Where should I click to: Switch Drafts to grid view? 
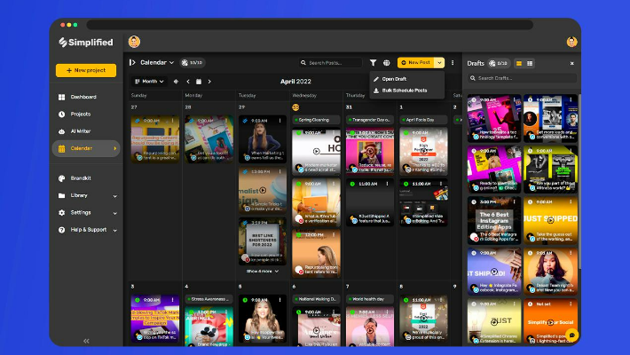click(519, 64)
